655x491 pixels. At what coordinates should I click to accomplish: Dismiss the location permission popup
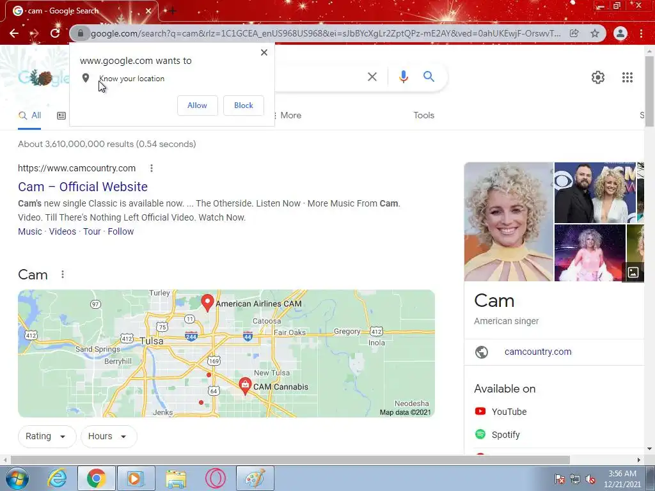pos(264,52)
